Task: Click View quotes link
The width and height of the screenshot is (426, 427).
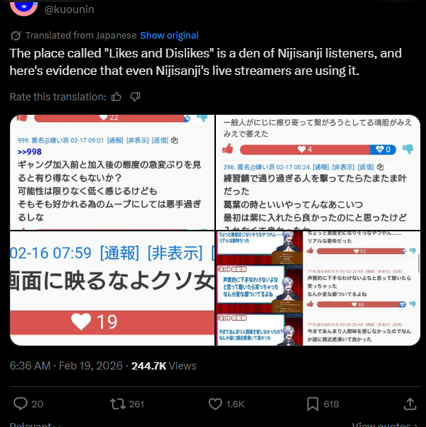Action: [x=385, y=424]
